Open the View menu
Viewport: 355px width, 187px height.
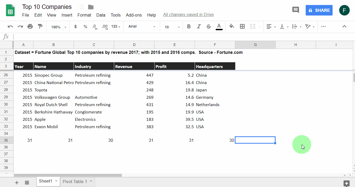click(x=51, y=15)
